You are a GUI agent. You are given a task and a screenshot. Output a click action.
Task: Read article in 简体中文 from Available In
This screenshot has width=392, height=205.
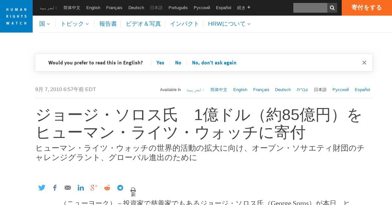point(219,90)
